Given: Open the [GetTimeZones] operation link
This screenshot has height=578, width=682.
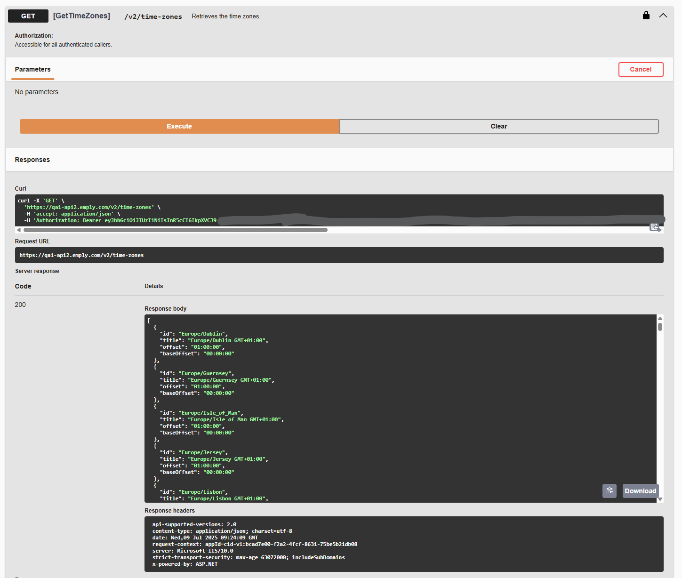Looking at the screenshot, I should tap(81, 16).
